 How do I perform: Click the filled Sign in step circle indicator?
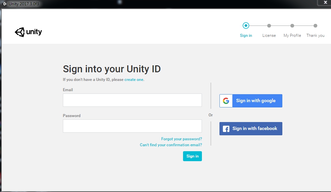click(246, 25)
